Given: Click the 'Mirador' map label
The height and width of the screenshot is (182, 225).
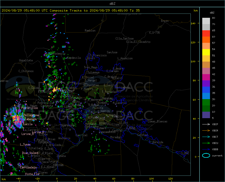Looking at the screenshot, I should point(115,137).
